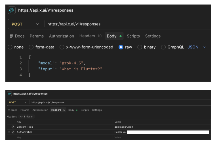The width and height of the screenshot is (219, 146).
Task: Click the URL field in top panel
Action: pos(128,24)
